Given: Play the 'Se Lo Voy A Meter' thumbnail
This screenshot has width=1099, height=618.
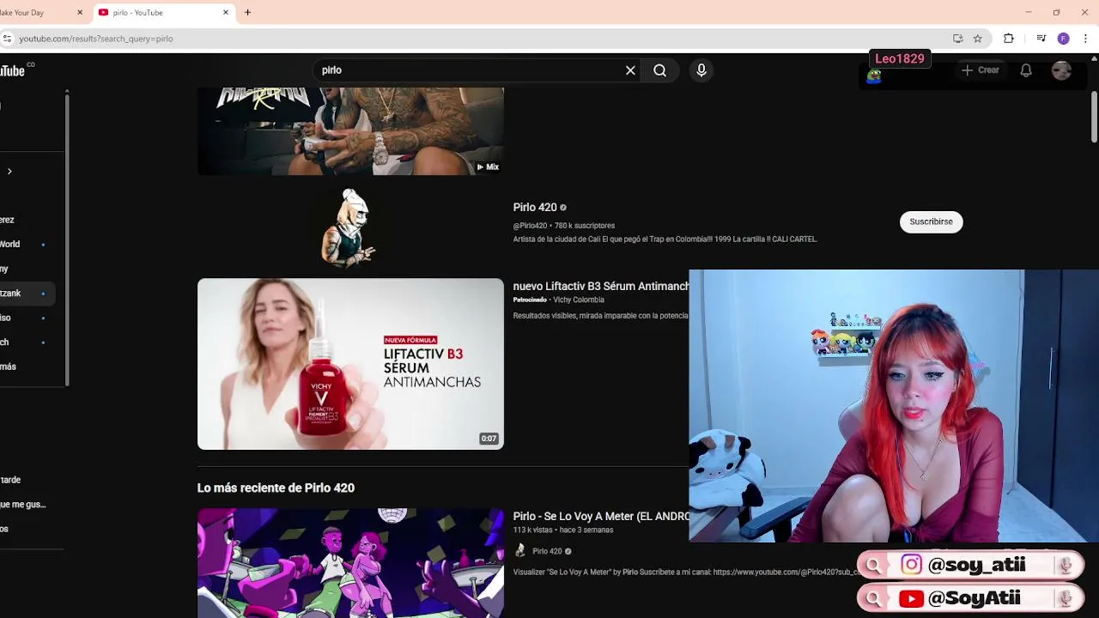Looking at the screenshot, I should coord(350,563).
